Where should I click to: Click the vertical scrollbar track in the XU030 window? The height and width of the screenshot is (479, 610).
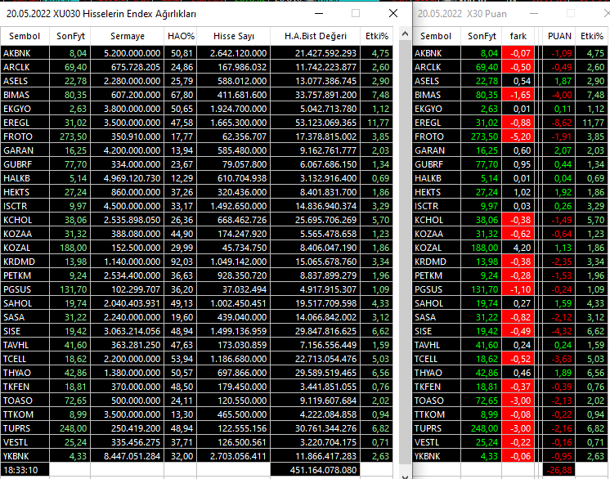[405, 253]
